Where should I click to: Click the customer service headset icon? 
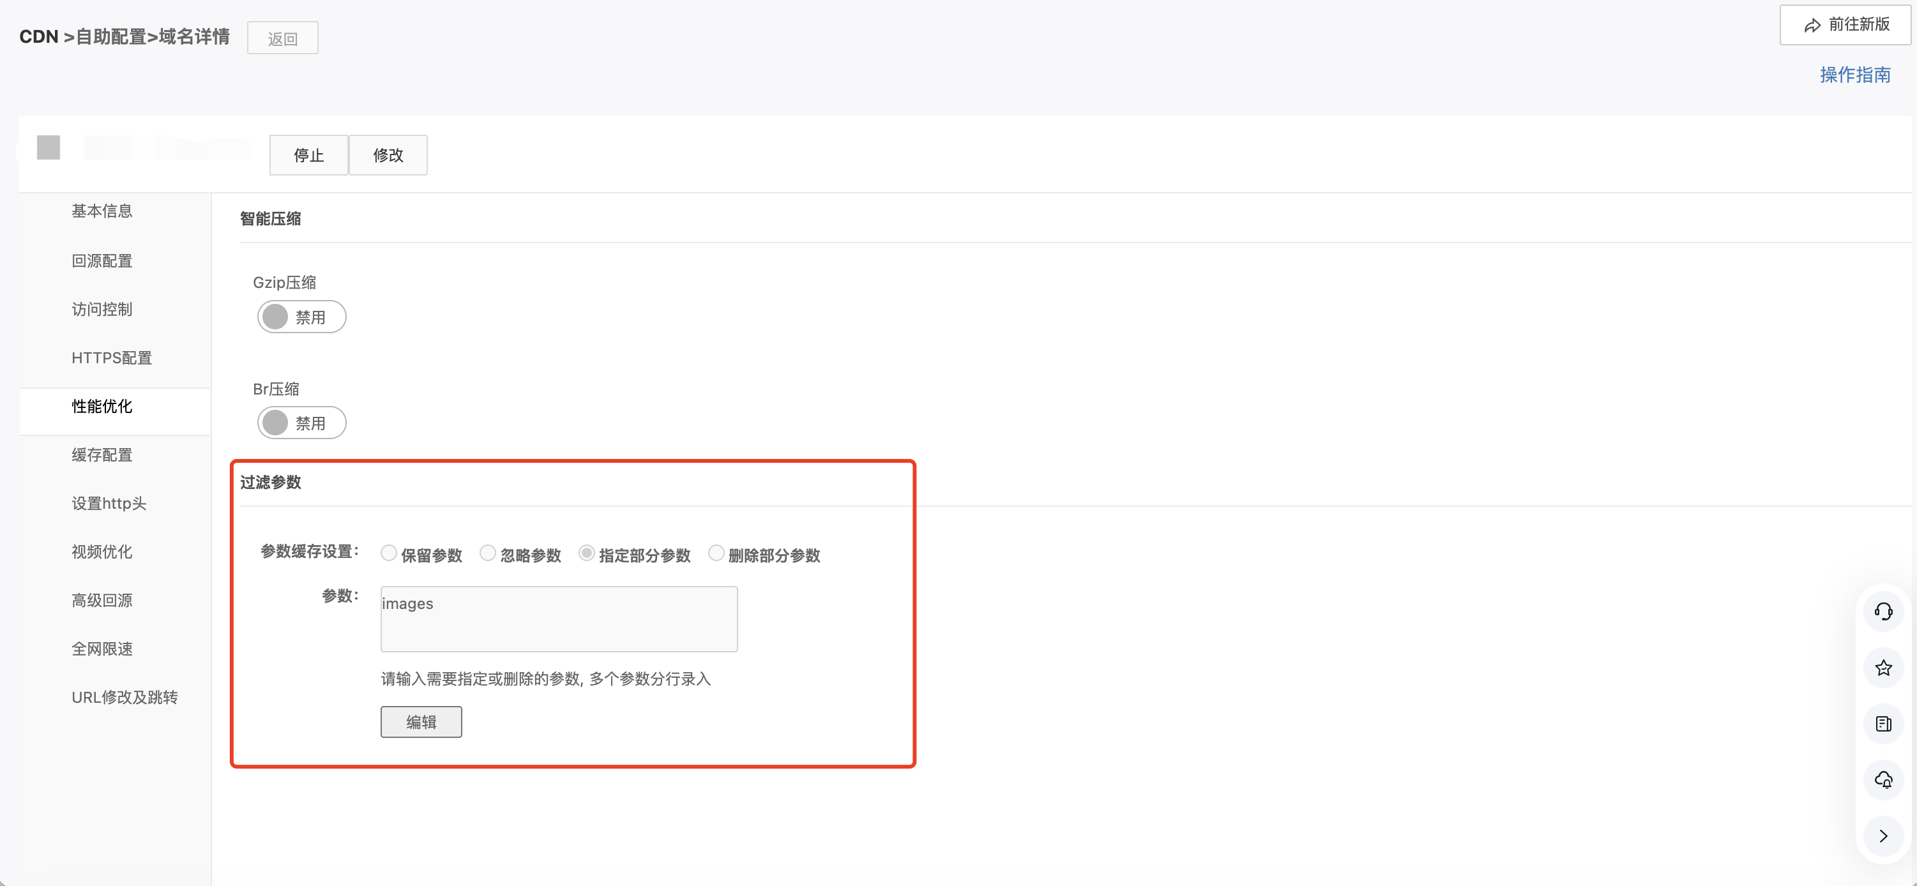[x=1883, y=612]
